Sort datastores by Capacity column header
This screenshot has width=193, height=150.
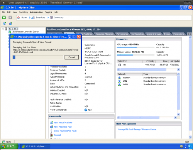click(x=149, y=61)
